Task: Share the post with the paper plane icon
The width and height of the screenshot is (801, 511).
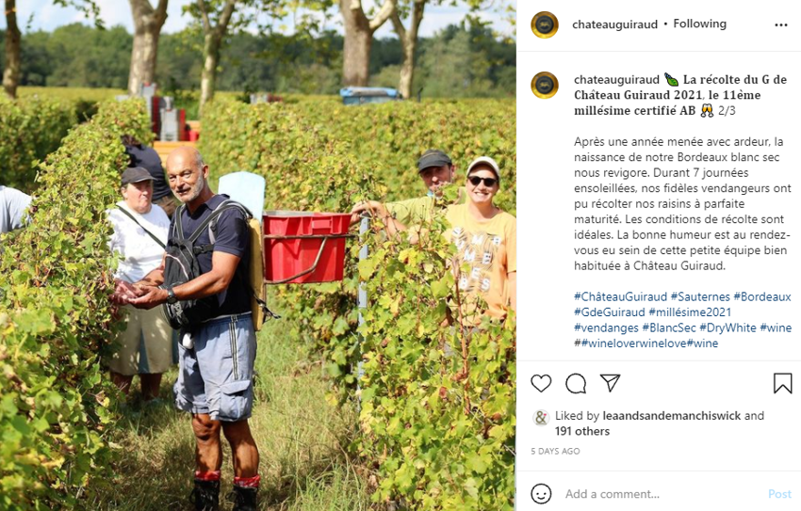Action: (x=610, y=383)
